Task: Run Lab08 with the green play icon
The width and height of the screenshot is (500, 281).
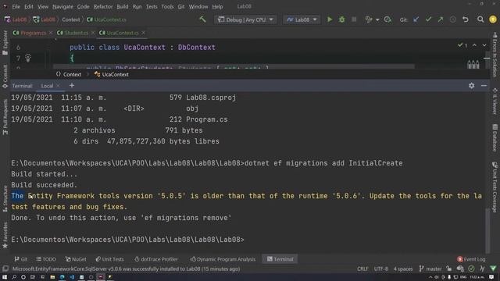Action: point(330,20)
